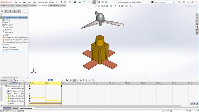Screen dimensions: 199x112
Task: Click the Play from Start button
Action: tap(17, 80)
